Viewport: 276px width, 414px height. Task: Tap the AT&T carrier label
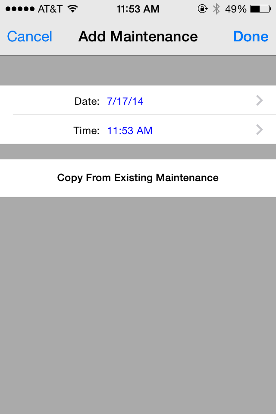(50, 9)
